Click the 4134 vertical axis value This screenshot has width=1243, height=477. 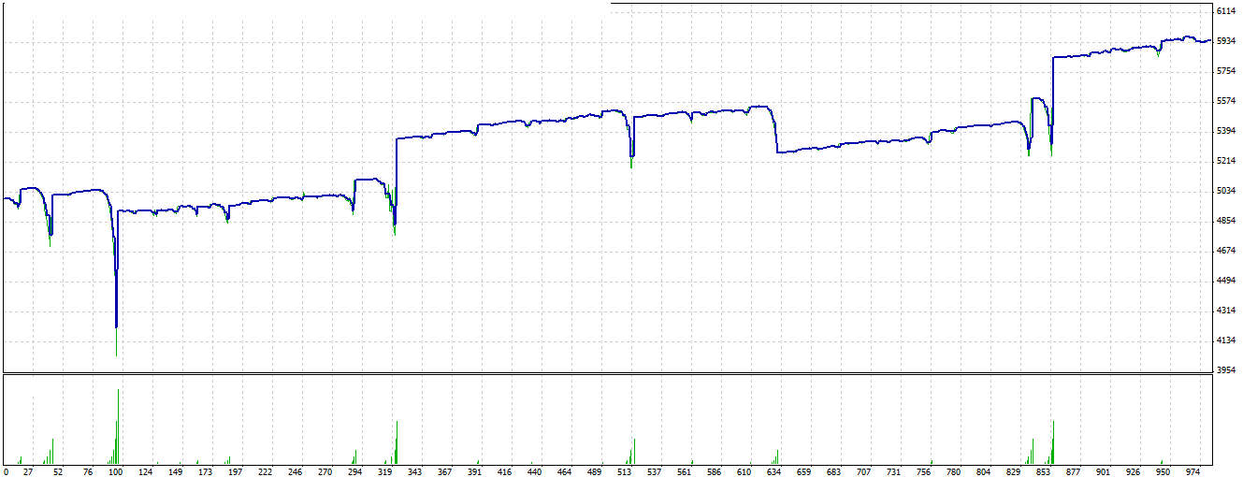tap(1227, 340)
